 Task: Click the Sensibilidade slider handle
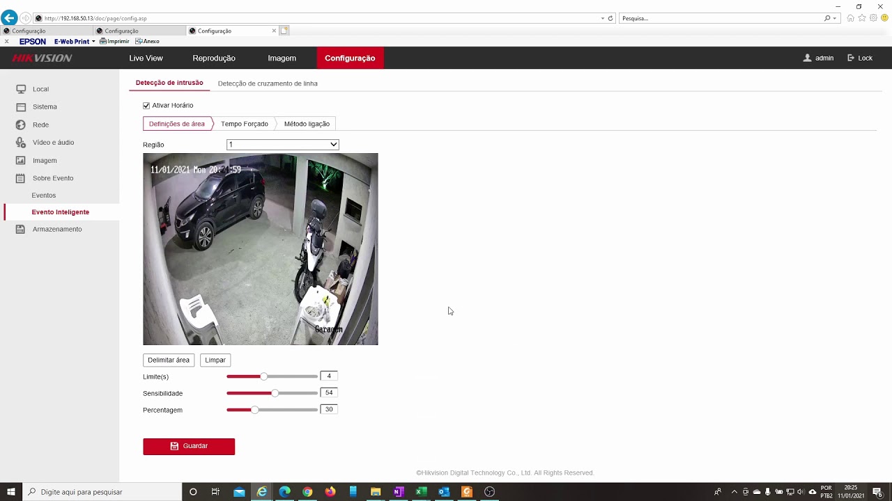(275, 393)
